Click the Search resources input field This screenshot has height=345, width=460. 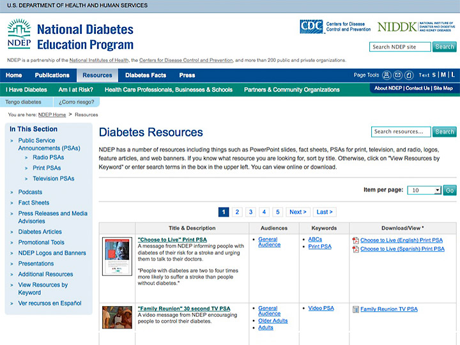pos(400,132)
